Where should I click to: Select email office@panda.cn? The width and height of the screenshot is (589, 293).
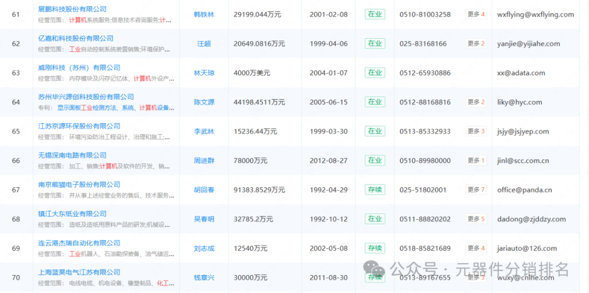[x=525, y=190]
